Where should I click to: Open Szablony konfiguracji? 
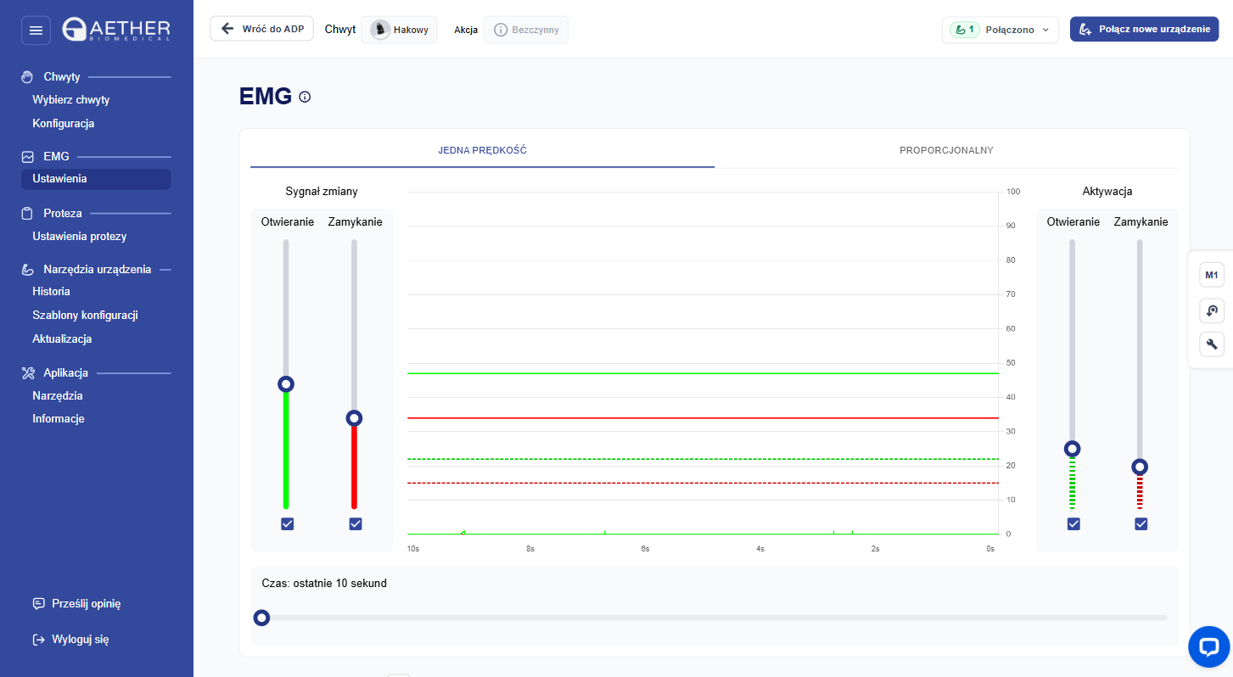[x=85, y=315]
